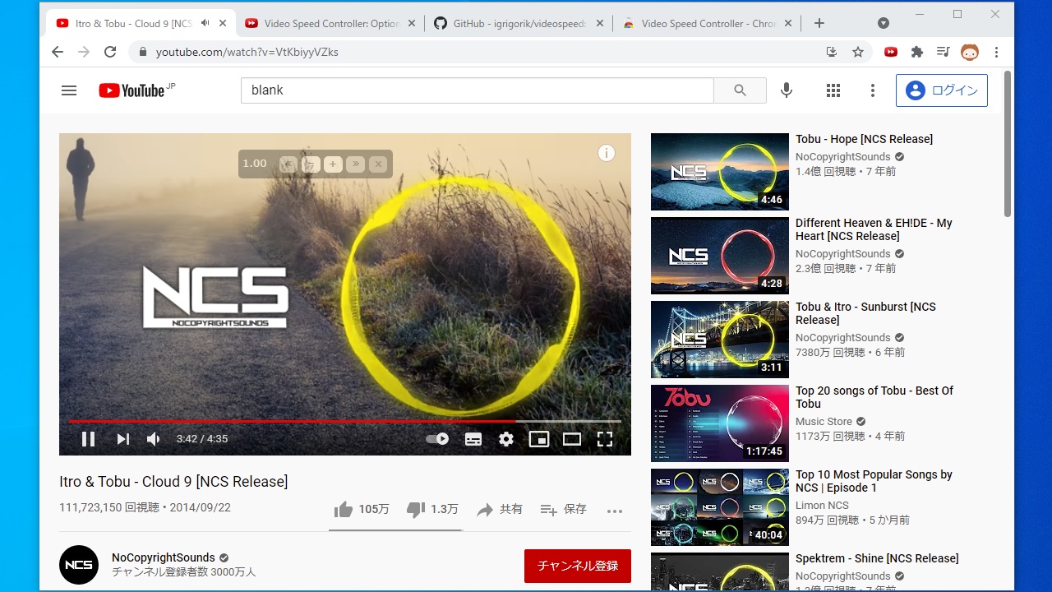1052x592 pixels.
Task: Click the rewind button in speed controller overlay
Action: [288, 164]
